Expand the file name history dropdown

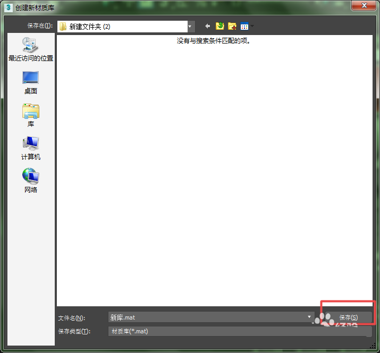tap(309, 317)
